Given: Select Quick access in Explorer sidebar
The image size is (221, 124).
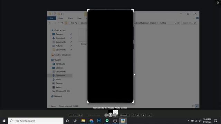Looking at the screenshot, I should coord(60,30).
